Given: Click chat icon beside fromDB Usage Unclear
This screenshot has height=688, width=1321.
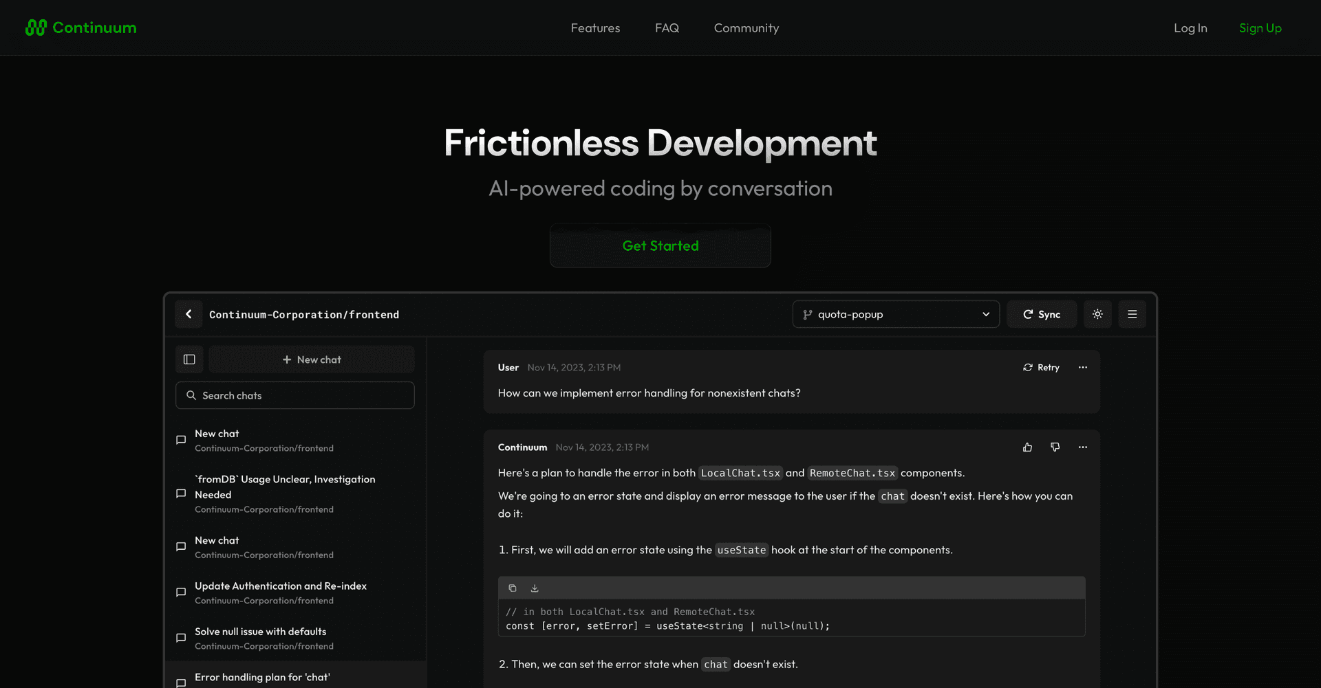Looking at the screenshot, I should [181, 493].
